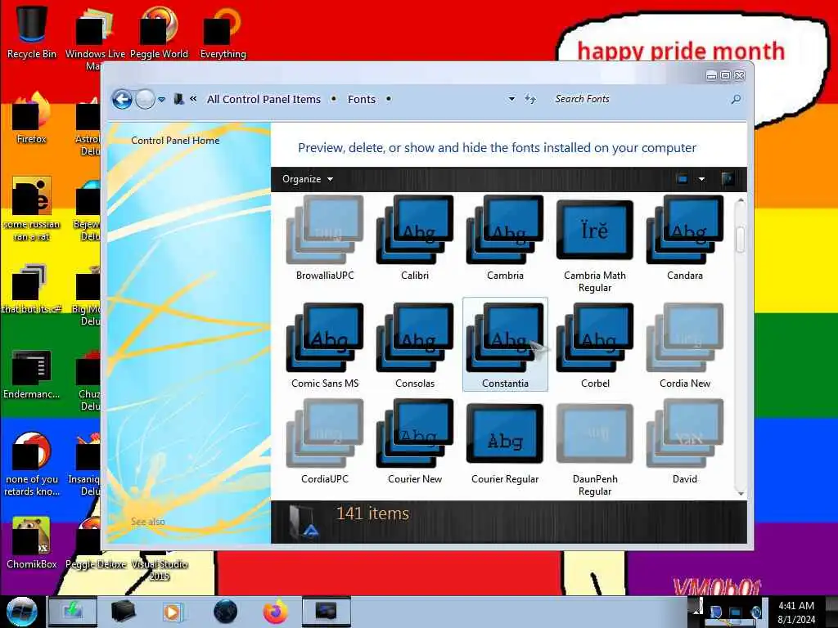This screenshot has width=838, height=628.
Task: Open the Firefox desktop shortcut
Action: (32, 119)
